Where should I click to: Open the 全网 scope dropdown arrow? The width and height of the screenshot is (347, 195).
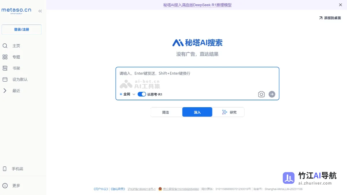click(x=134, y=94)
